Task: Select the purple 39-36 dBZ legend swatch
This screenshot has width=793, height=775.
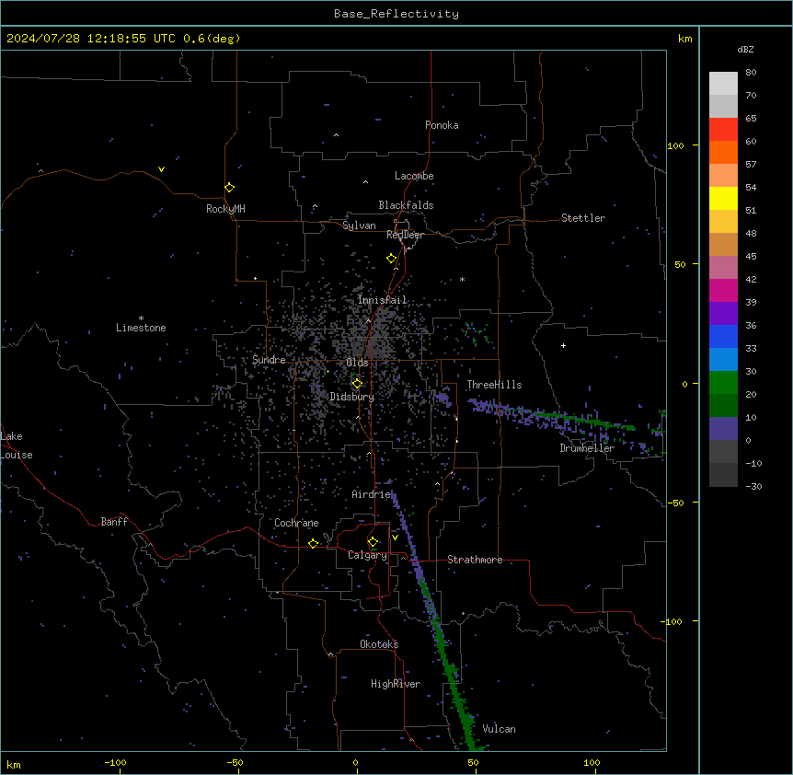Action: point(723,314)
